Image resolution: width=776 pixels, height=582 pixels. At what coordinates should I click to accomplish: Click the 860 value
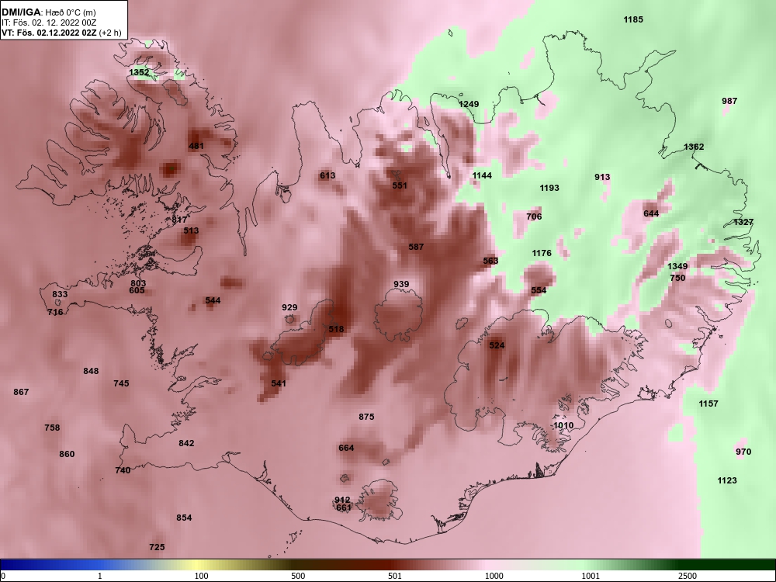[67, 454]
